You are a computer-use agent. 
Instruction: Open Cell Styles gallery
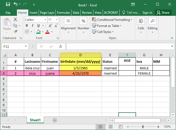(103, 32)
